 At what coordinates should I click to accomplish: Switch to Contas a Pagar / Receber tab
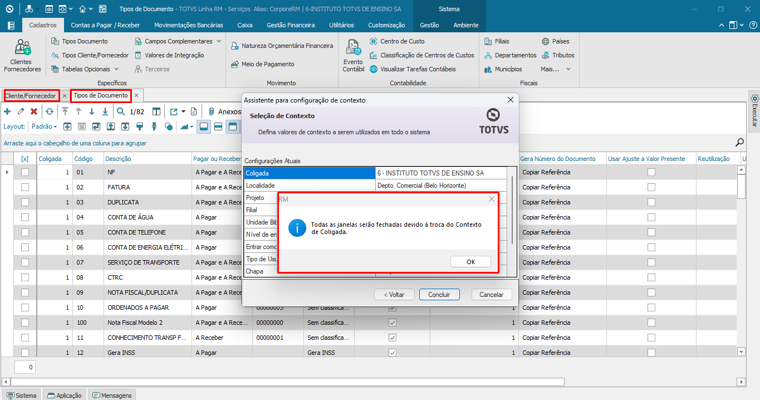point(105,25)
